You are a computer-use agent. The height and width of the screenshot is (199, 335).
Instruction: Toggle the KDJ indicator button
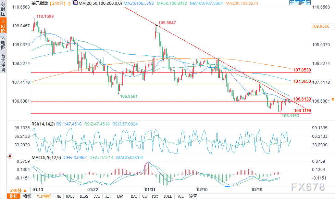pyautogui.click(x=108, y=196)
